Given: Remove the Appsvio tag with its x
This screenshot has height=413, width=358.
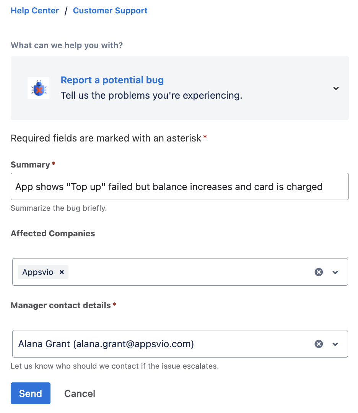Looking at the screenshot, I should tap(62, 272).
